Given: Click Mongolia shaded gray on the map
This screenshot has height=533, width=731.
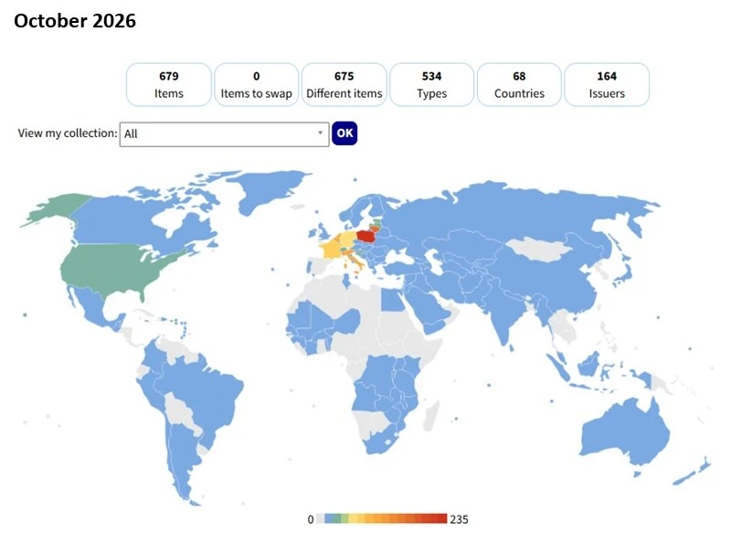Looking at the screenshot, I should click(x=538, y=250).
